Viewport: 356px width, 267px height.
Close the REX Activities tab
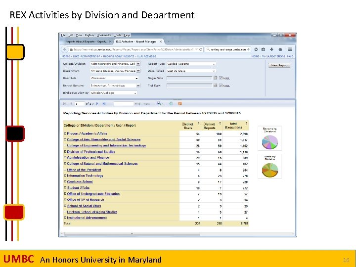[161, 42]
